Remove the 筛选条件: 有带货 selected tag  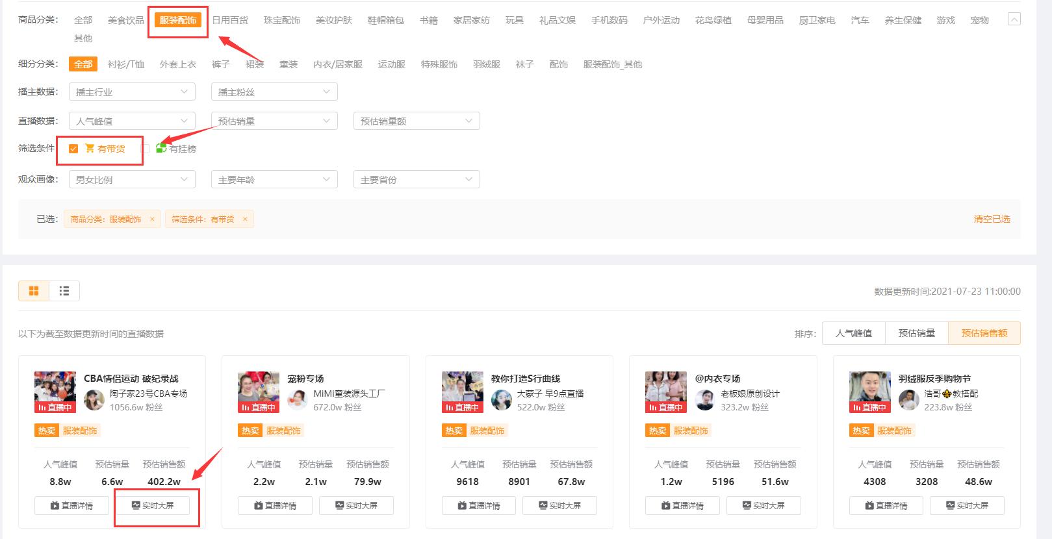click(245, 219)
